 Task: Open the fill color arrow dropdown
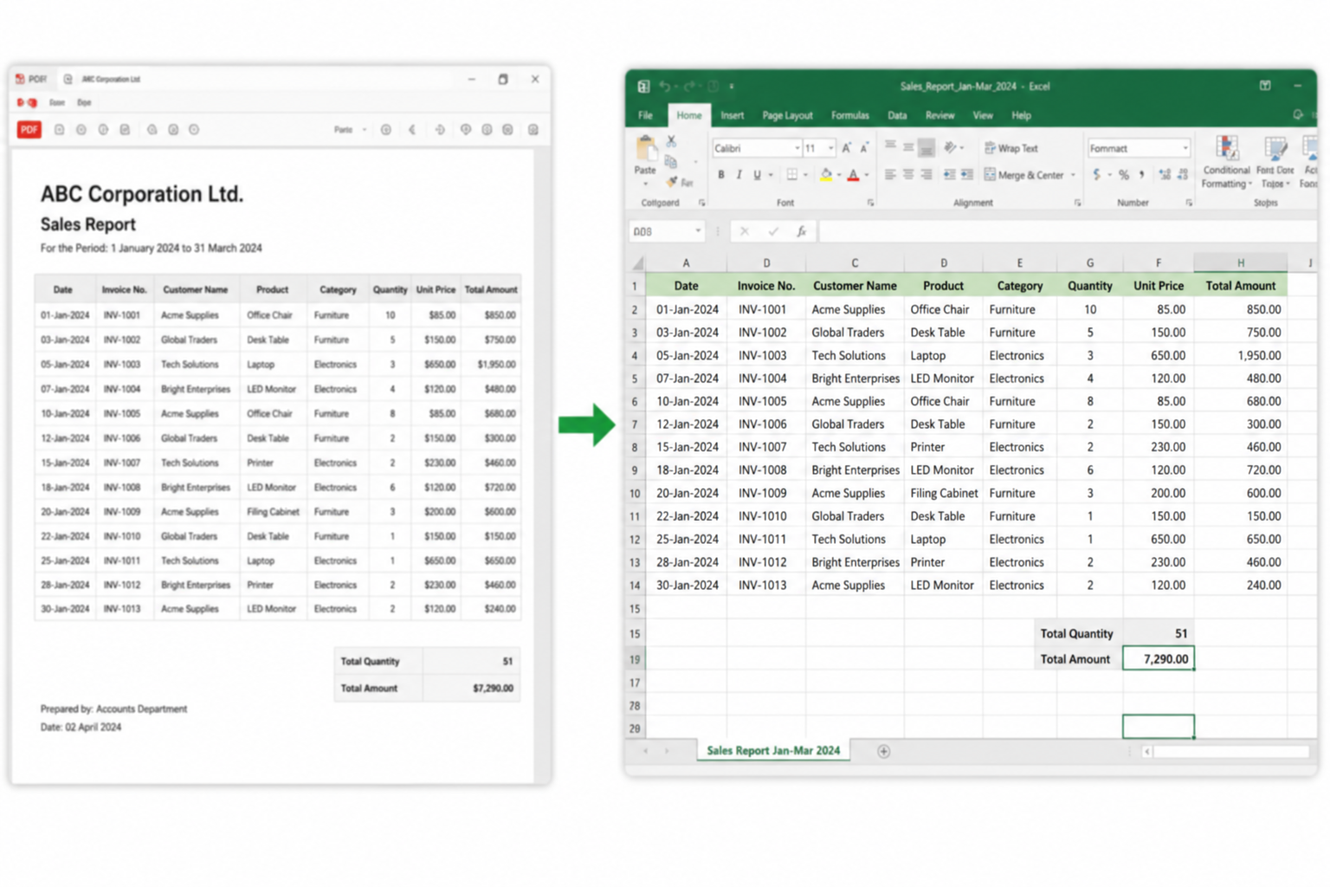pos(838,175)
